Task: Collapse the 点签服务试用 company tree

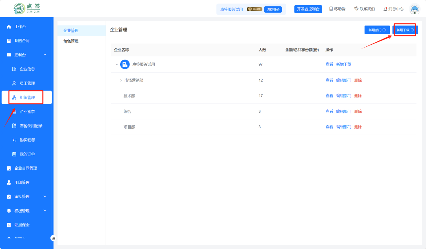Action: 117,64
